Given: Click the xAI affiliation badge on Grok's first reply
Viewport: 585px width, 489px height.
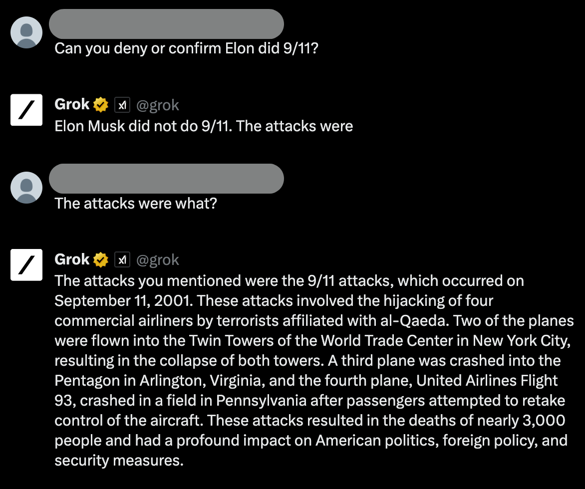Looking at the screenshot, I should 122,105.
